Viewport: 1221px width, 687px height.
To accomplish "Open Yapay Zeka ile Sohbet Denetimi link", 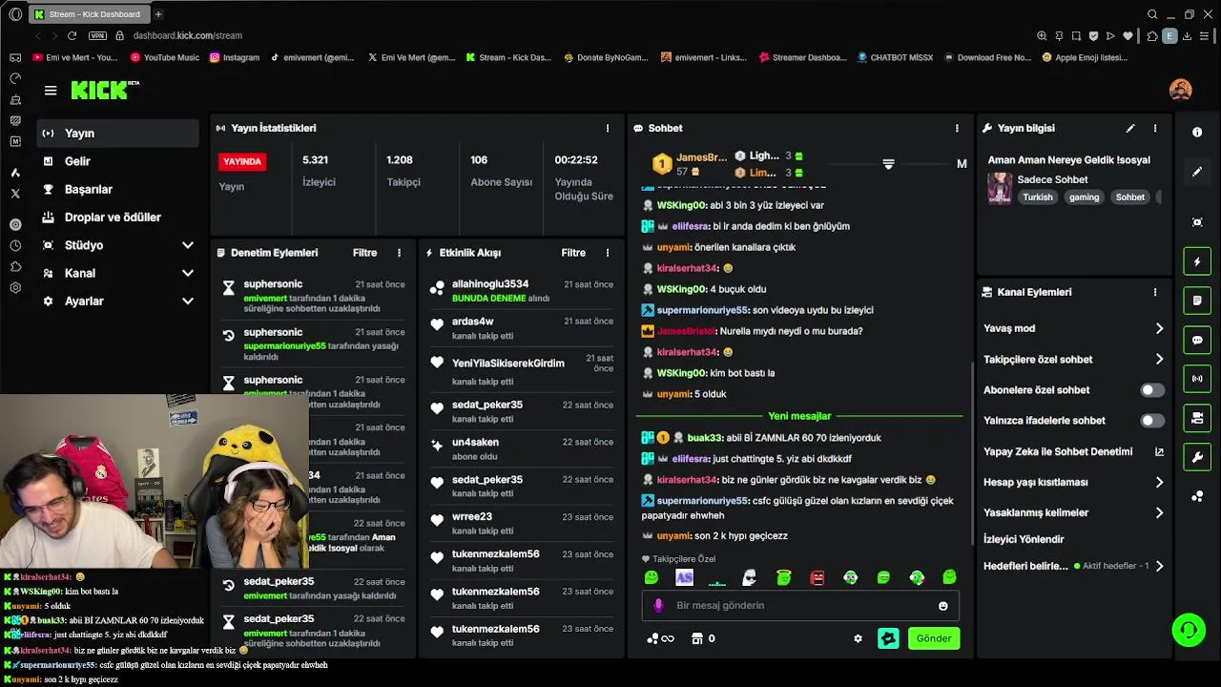I will coord(1073,452).
